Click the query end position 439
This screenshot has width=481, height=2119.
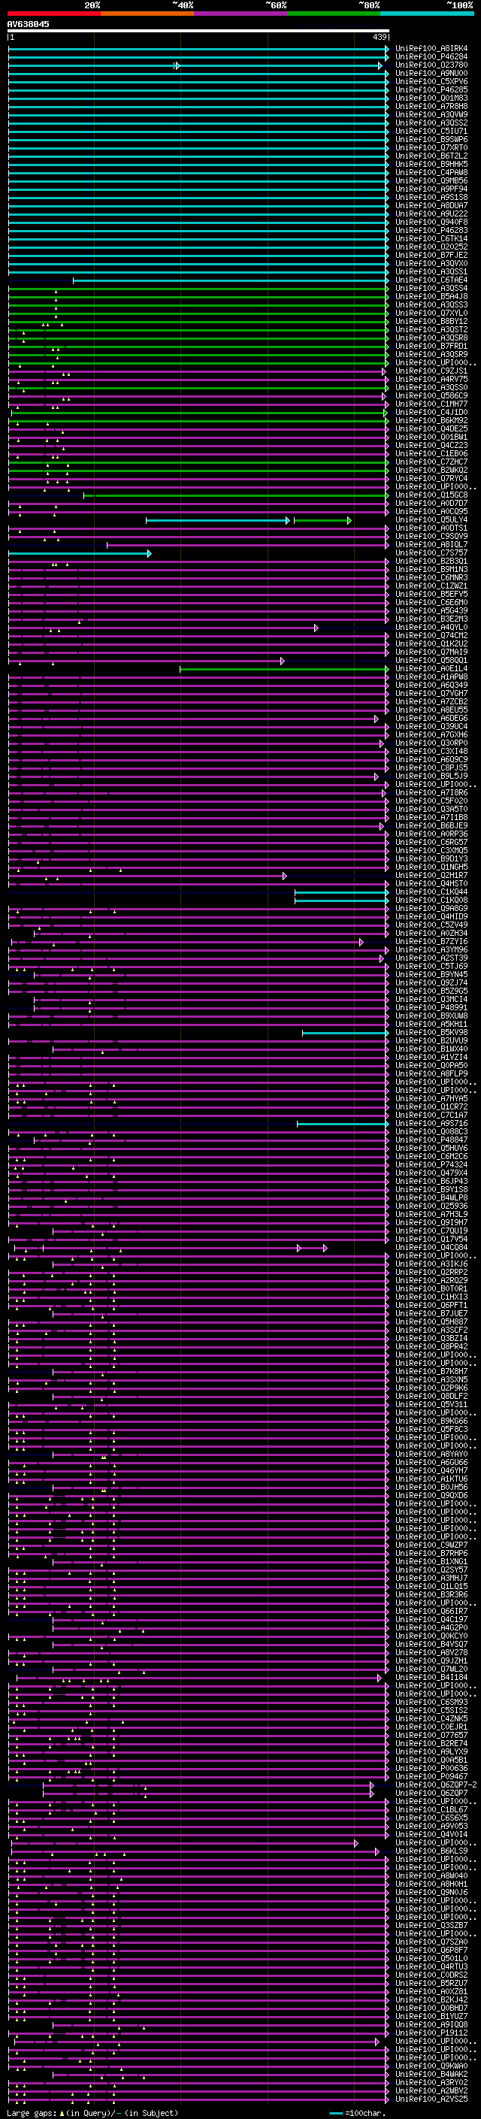point(379,37)
